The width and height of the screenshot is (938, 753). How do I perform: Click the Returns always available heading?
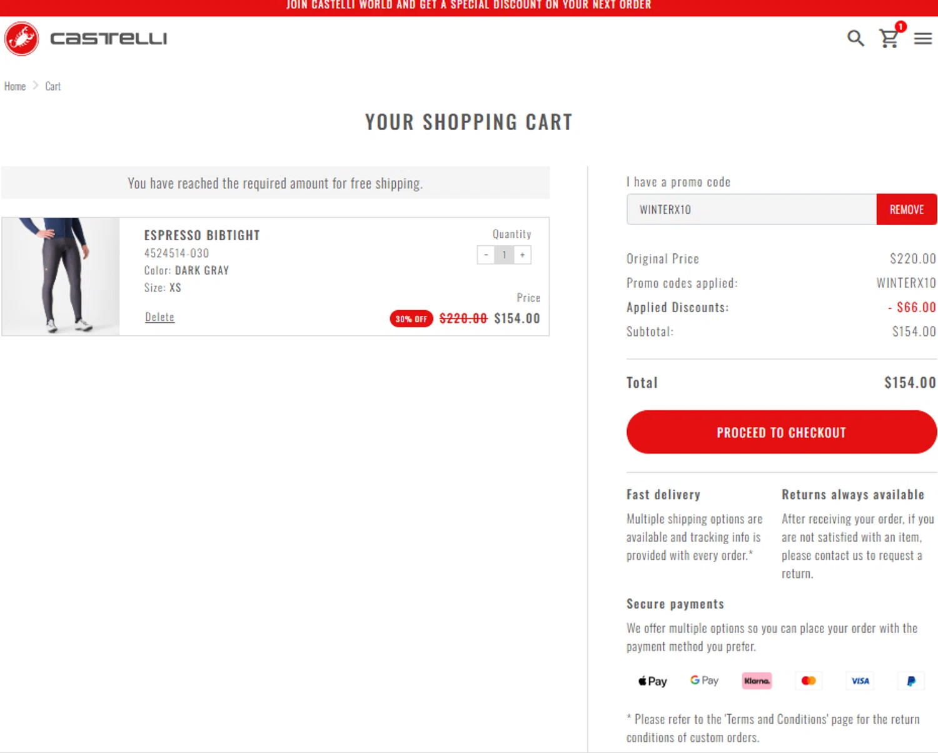pyautogui.click(x=853, y=495)
